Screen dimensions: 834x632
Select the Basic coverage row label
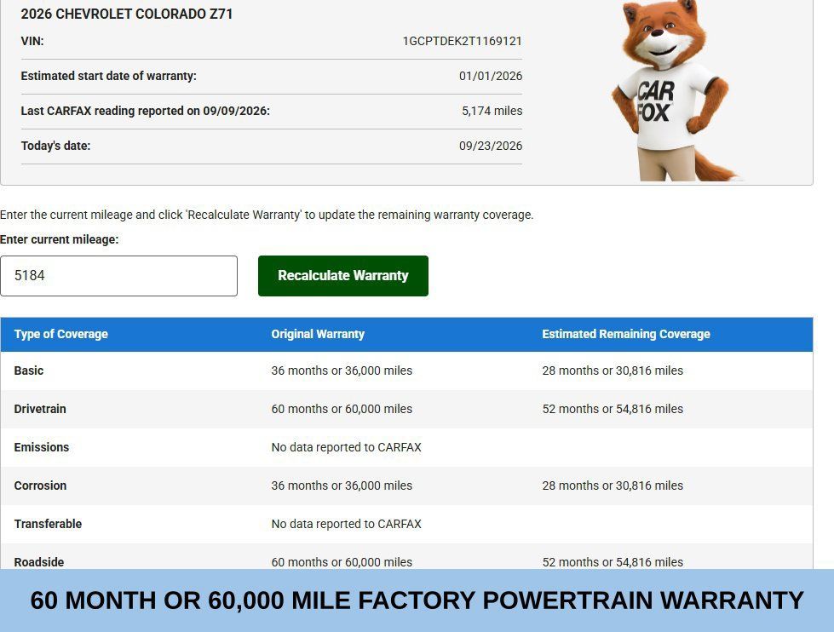tap(29, 371)
